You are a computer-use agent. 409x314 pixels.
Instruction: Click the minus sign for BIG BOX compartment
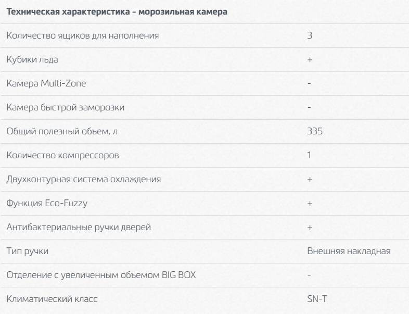pyautogui.click(x=309, y=275)
